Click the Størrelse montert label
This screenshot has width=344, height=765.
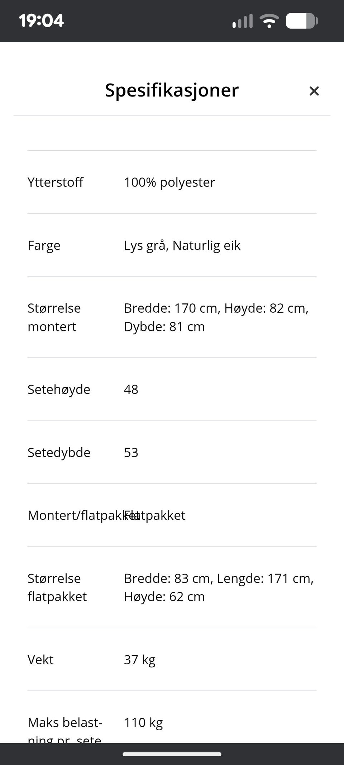pos(54,317)
